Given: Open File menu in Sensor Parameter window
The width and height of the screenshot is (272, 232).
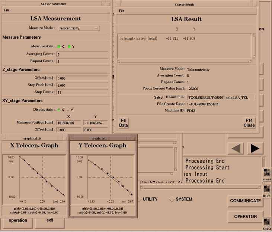Looking at the screenshot, I should [x=7, y=10].
